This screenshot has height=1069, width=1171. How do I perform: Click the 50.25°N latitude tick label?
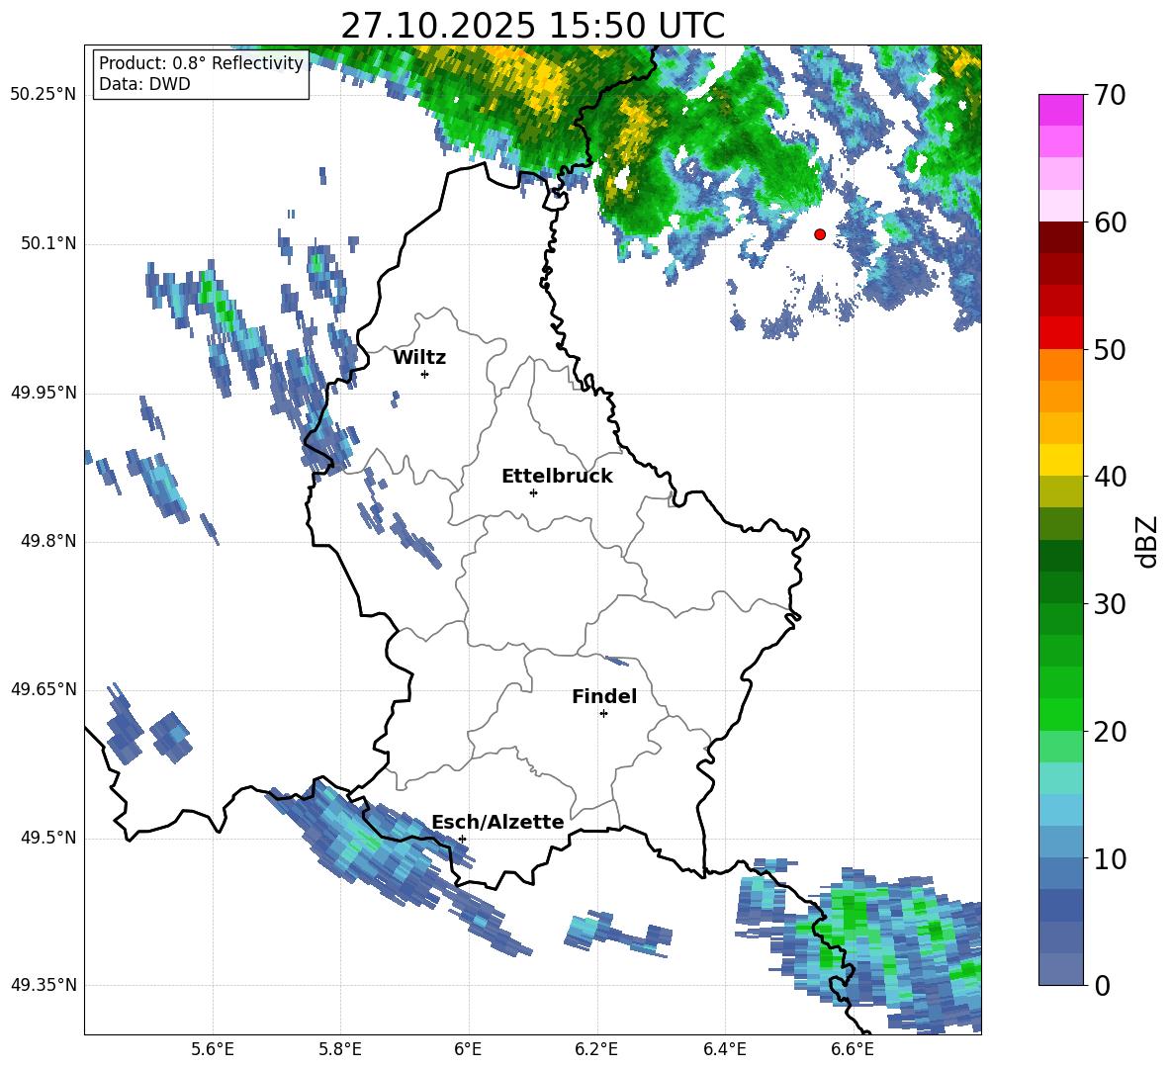[x=44, y=95]
